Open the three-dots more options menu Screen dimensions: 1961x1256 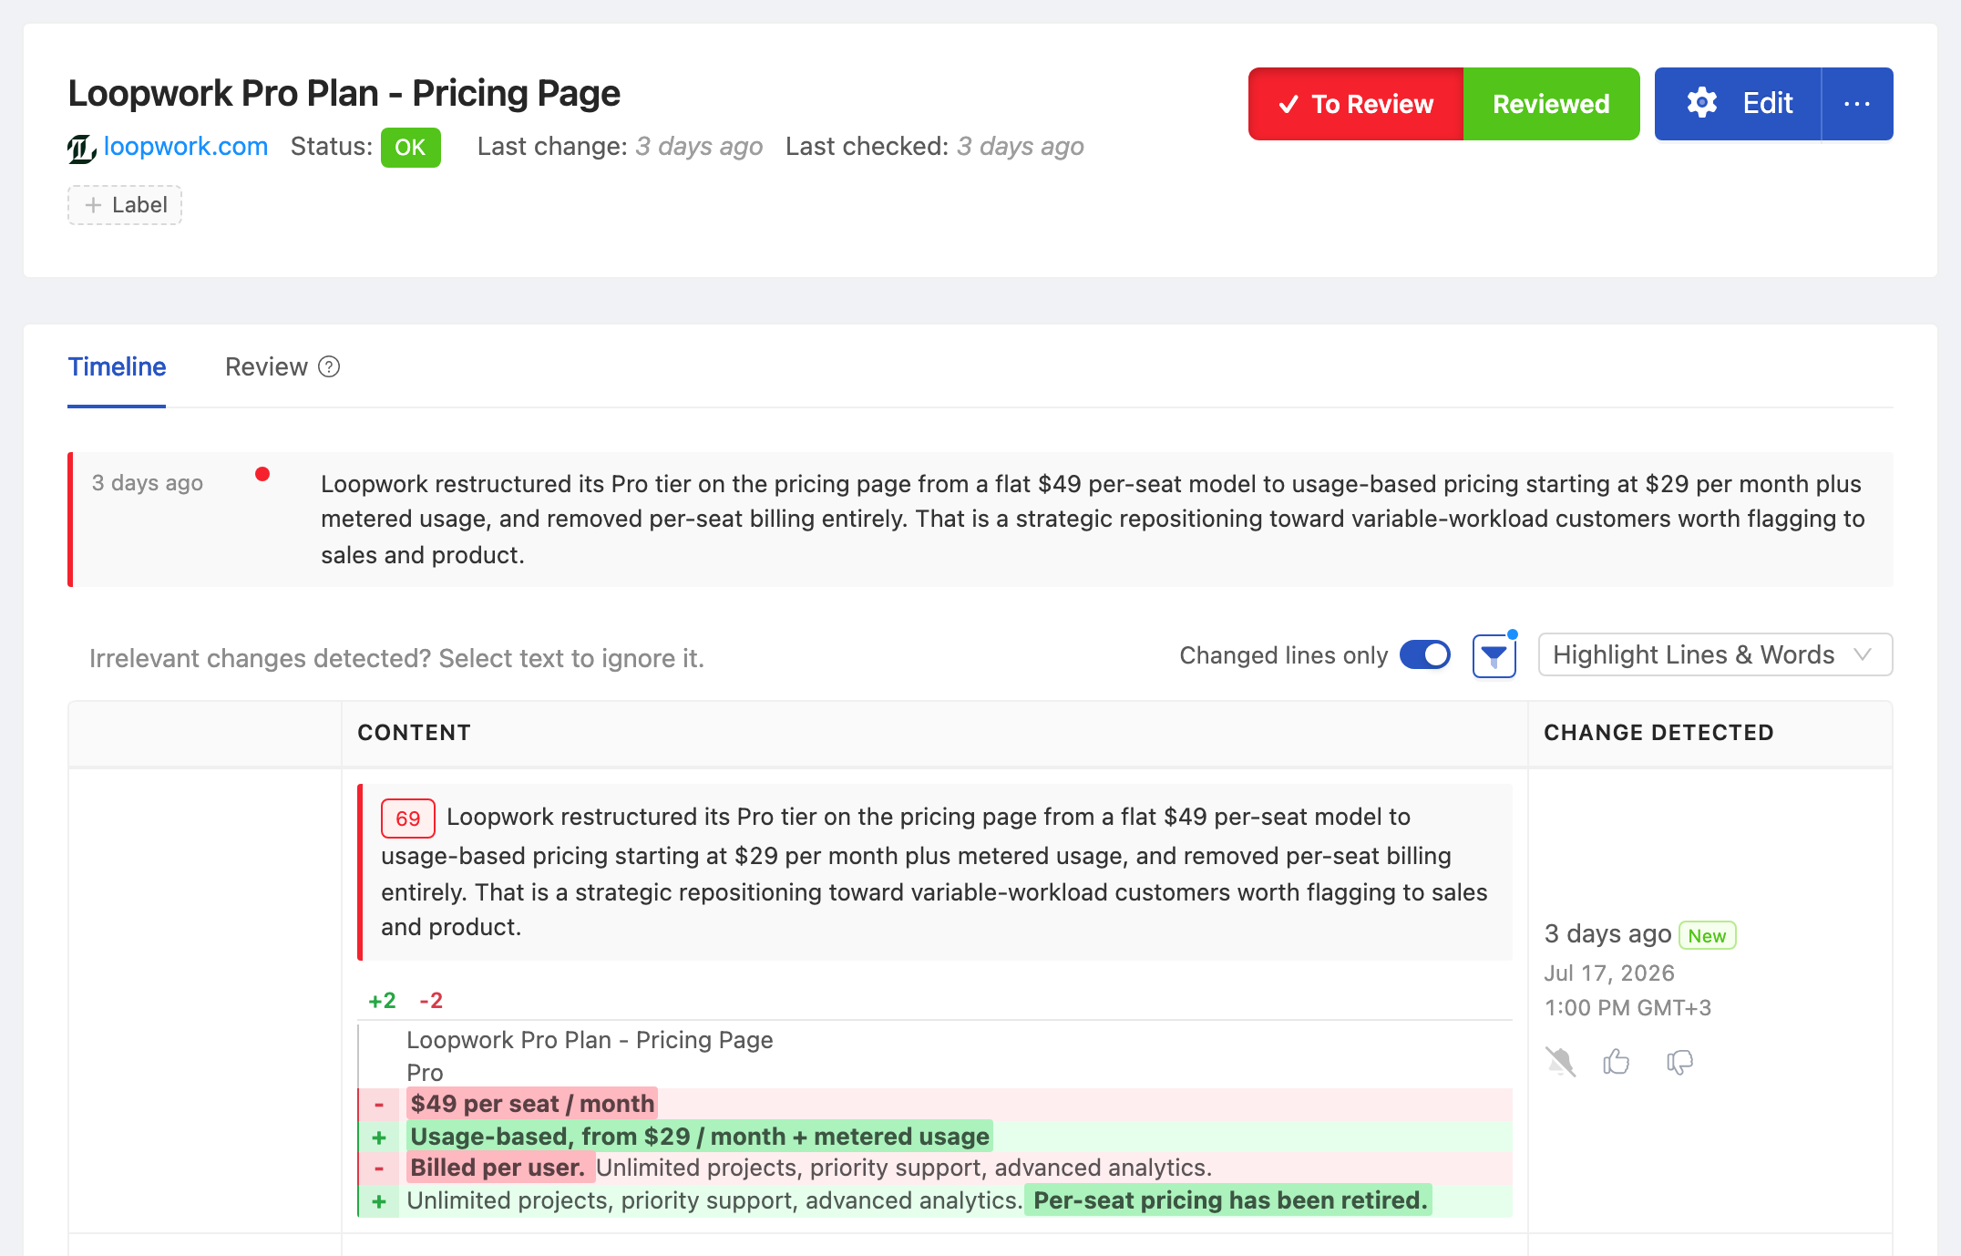[1857, 104]
